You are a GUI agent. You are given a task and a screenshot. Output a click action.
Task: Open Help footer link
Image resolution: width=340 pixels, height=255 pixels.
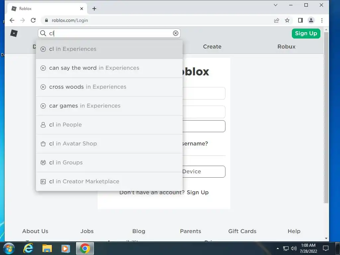(x=294, y=231)
